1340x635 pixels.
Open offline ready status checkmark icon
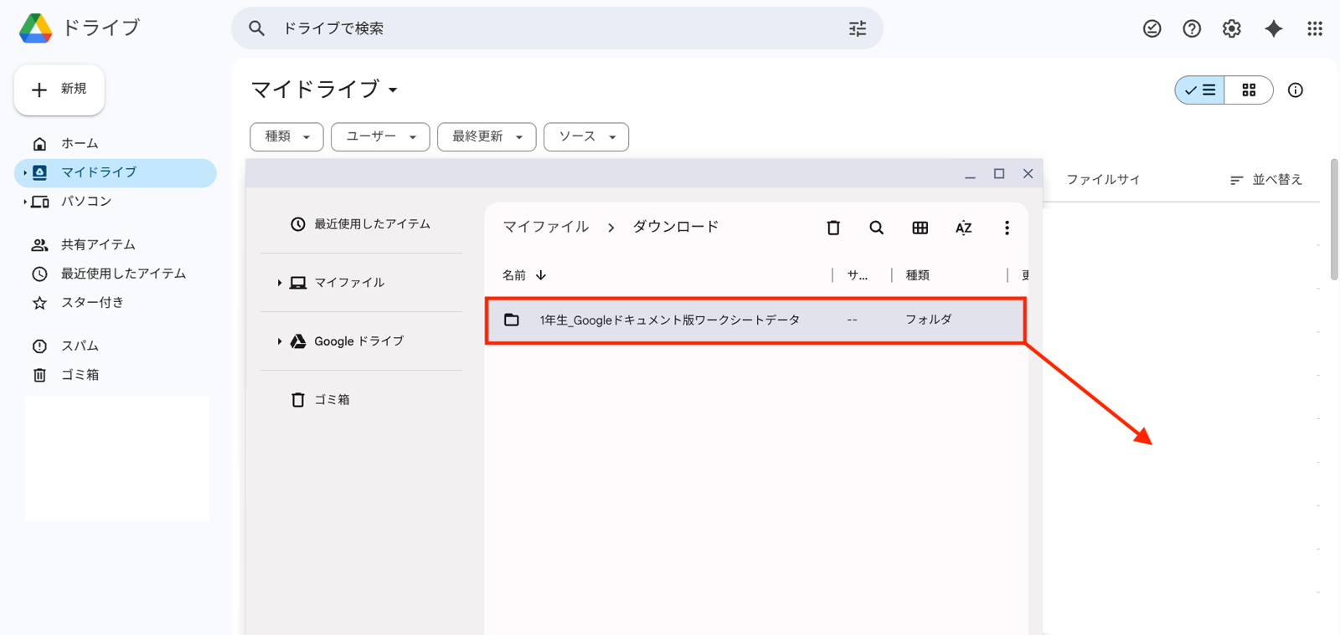pyautogui.click(x=1152, y=28)
